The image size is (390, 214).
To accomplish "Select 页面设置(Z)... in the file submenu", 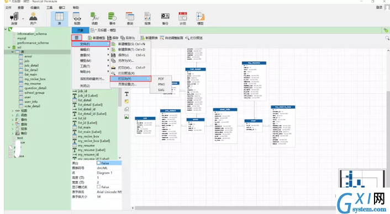I will [130, 84].
